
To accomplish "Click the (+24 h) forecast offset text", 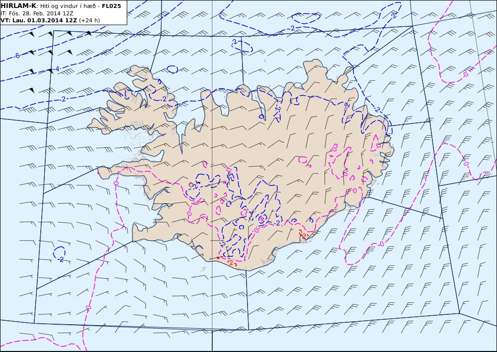I will [x=89, y=20].
